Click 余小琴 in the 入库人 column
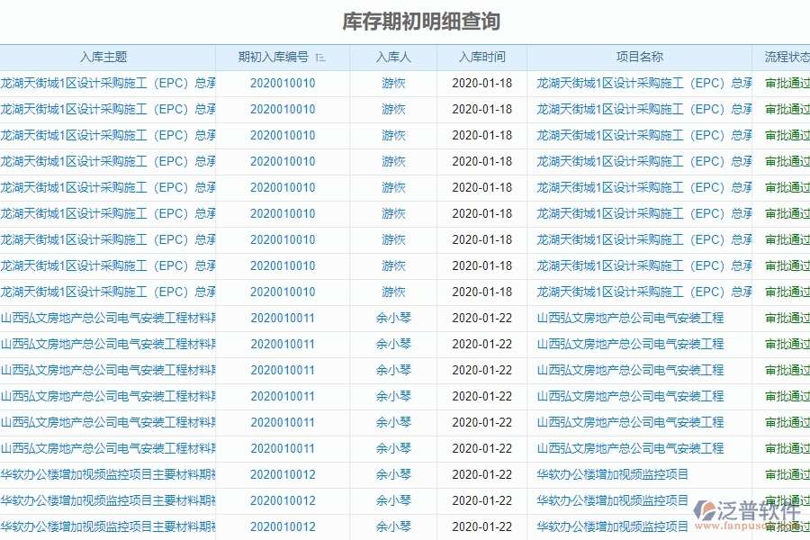Screen dimensions: 810x540 pos(393,318)
